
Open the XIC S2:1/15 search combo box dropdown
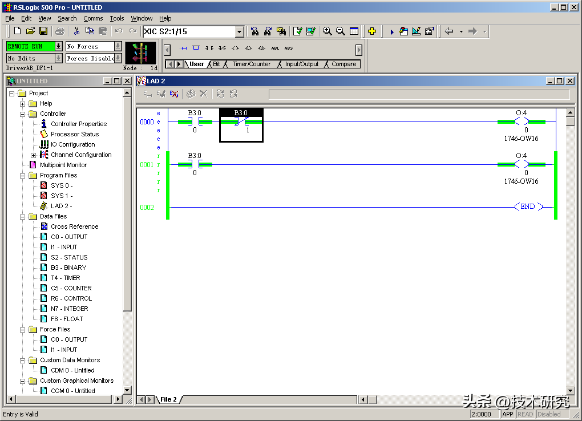pyautogui.click(x=239, y=32)
